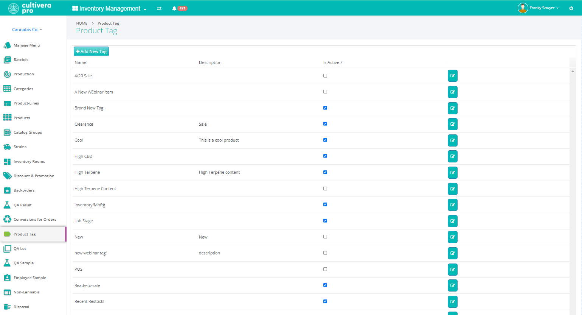Open Categories from the sidebar
The image size is (582, 315).
point(23,89)
